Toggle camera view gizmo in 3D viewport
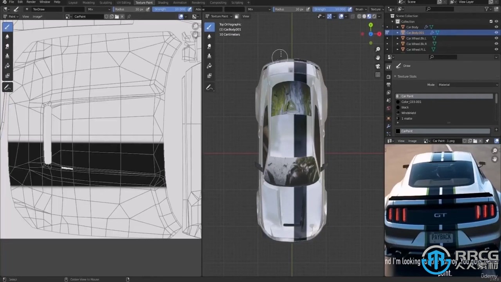 click(378, 66)
